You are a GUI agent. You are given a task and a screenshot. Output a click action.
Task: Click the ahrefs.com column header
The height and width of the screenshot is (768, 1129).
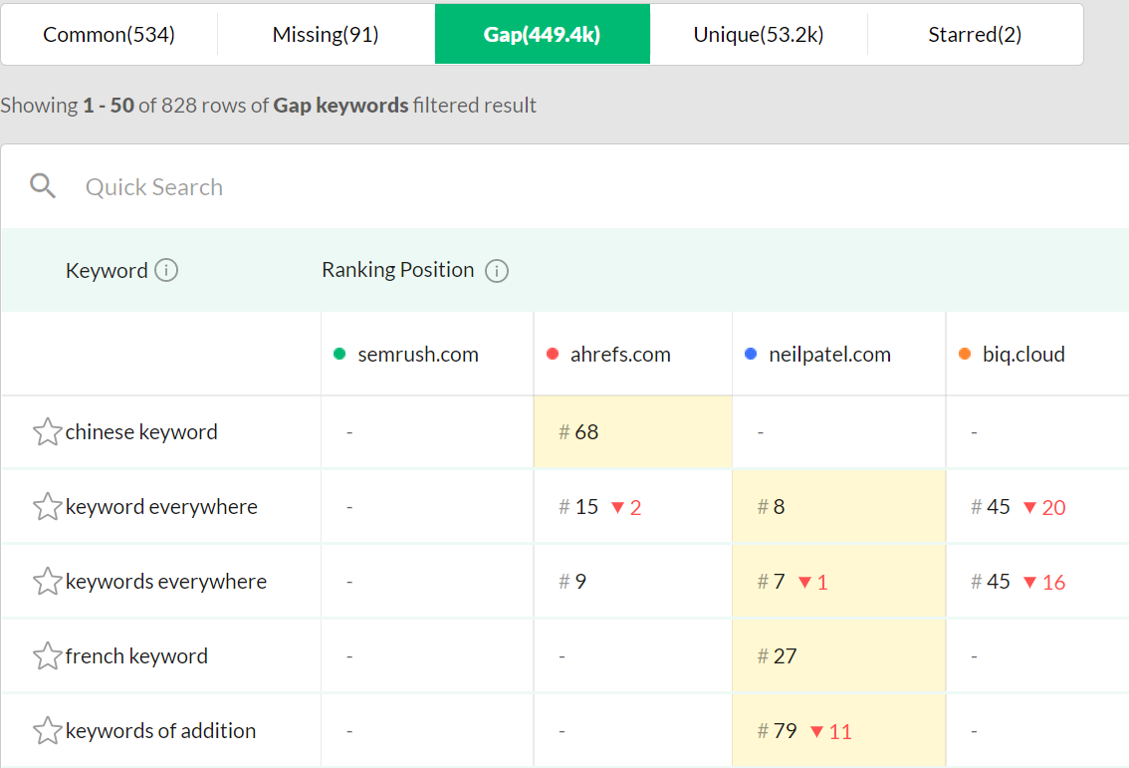click(x=633, y=354)
